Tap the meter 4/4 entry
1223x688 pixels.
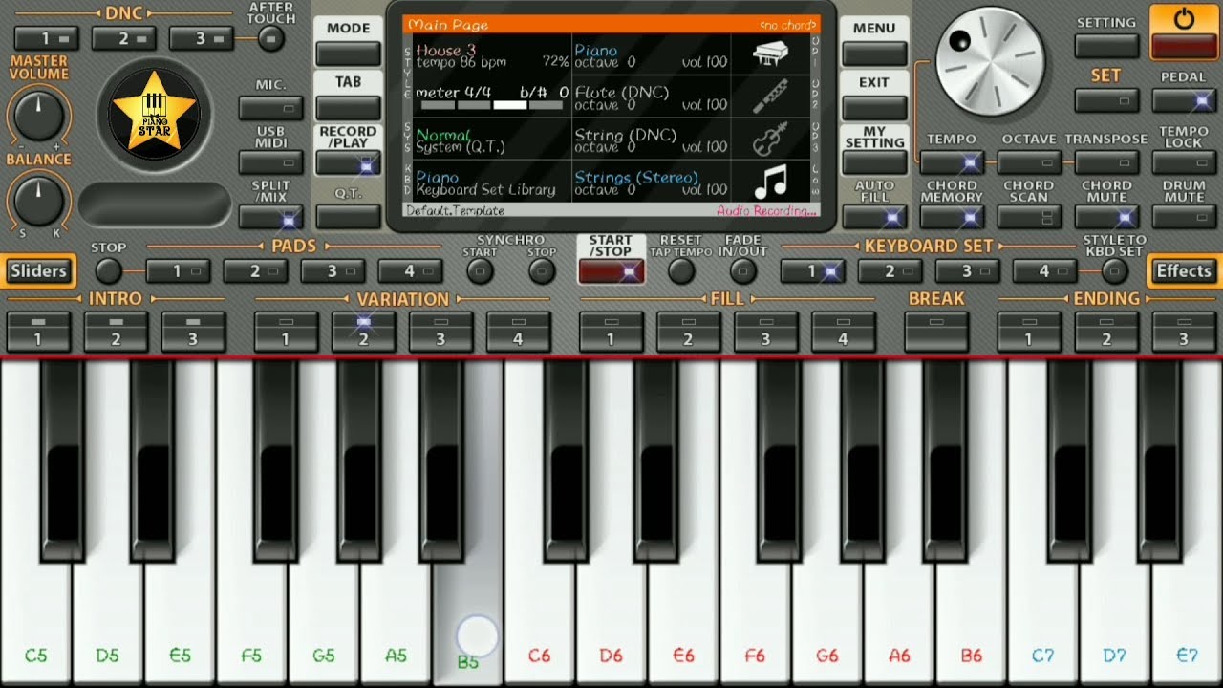[492, 97]
